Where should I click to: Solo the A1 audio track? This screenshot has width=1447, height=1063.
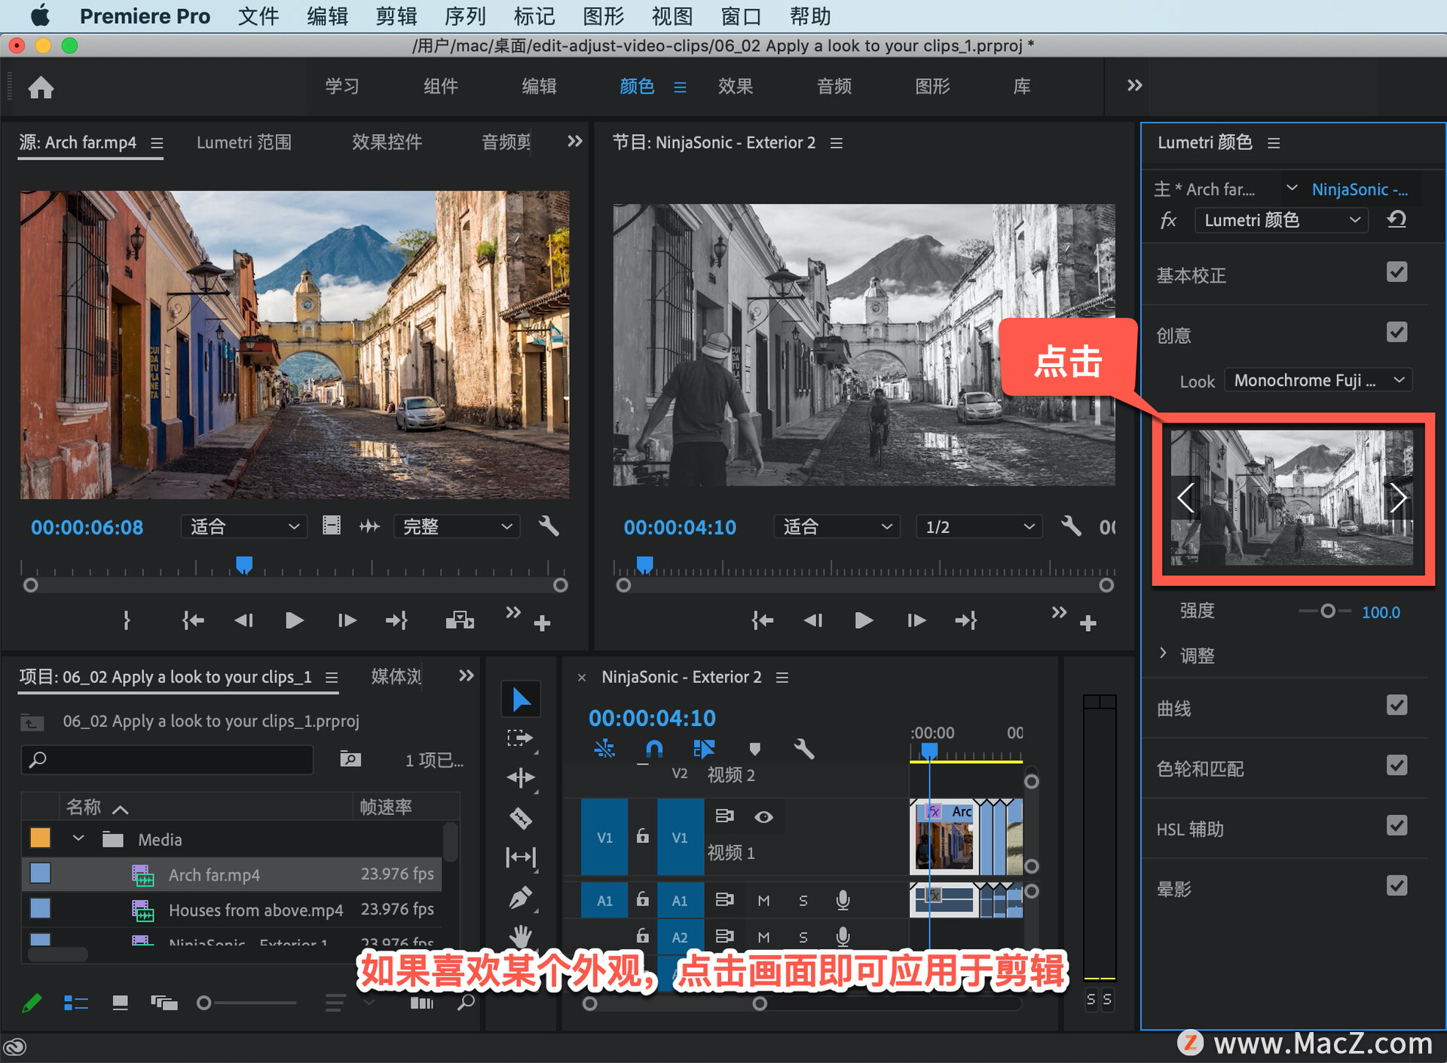803,900
